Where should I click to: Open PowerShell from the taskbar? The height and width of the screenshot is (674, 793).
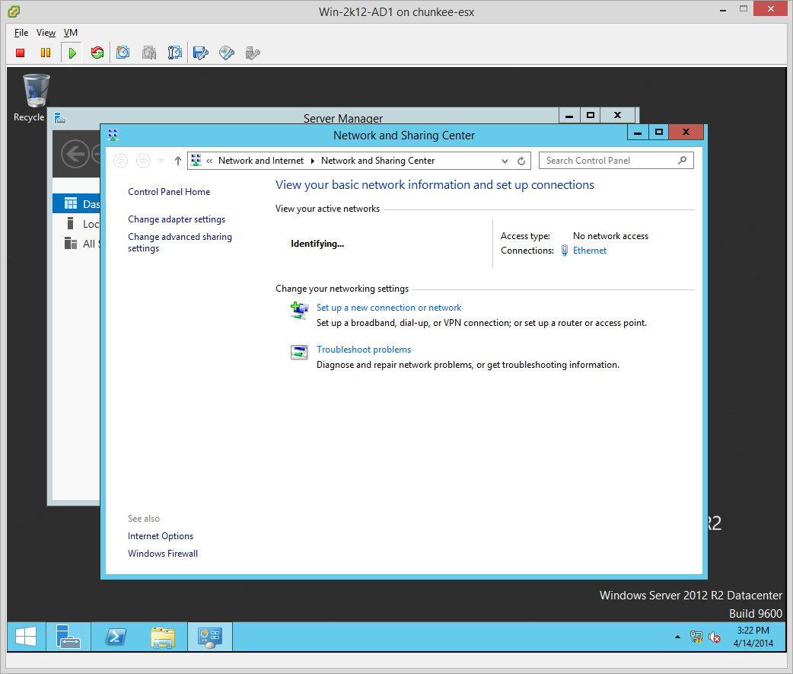point(115,637)
